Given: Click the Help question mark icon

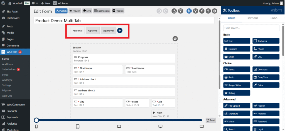Looking at the screenshot, I should click(208, 11).
